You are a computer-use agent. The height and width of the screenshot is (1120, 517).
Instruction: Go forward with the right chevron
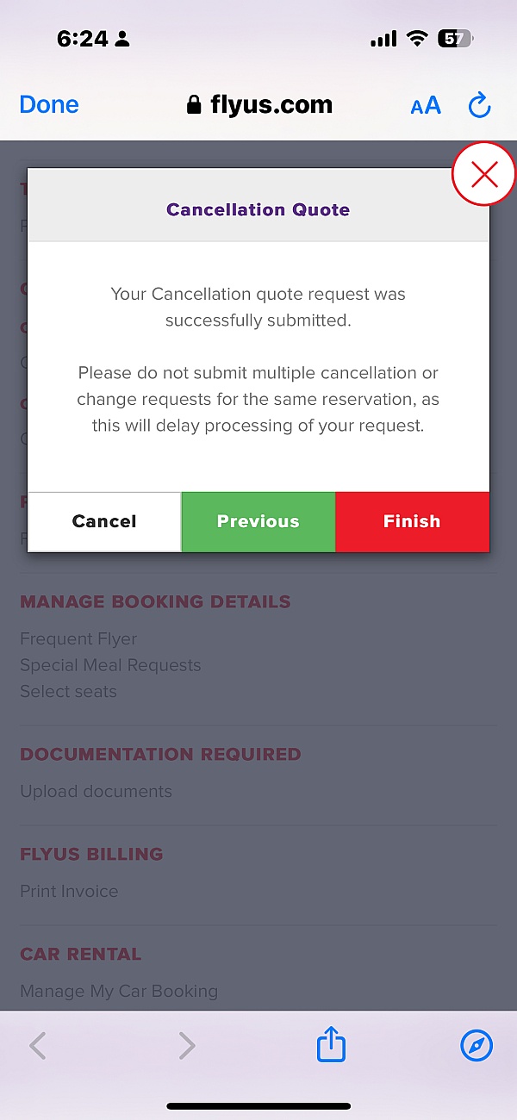(x=186, y=1046)
